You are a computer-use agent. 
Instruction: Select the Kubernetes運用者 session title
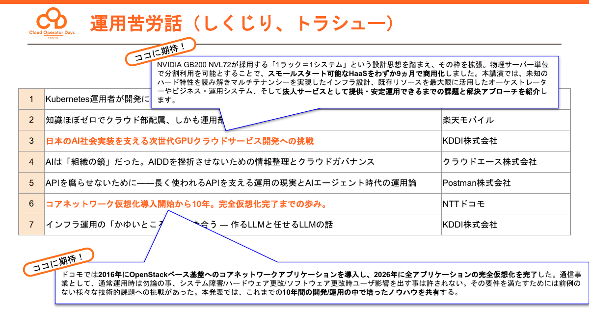(98, 99)
